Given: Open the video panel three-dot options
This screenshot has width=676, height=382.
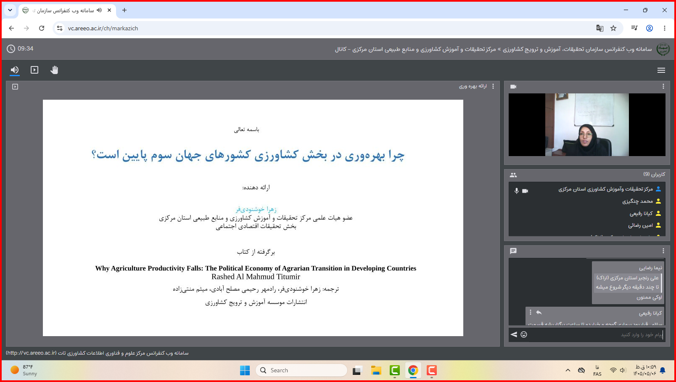Looking at the screenshot, I should coord(663,86).
